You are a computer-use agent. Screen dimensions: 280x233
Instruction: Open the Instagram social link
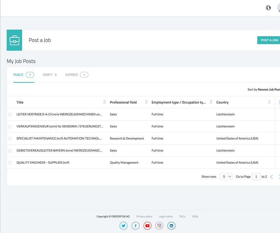159,226
